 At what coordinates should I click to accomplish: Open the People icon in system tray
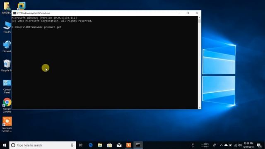(214, 145)
